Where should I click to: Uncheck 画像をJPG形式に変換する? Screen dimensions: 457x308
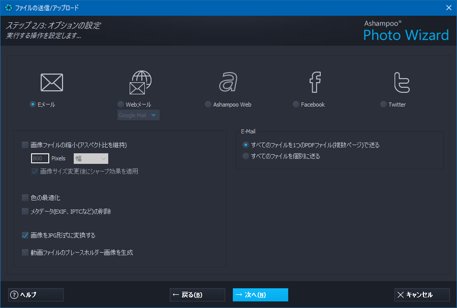coord(25,235)
